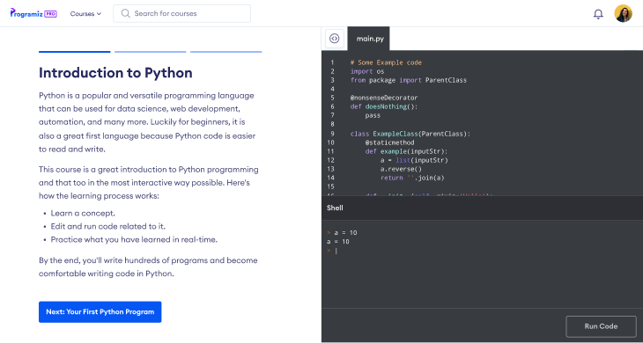
Task: Go to Next: Your First Python Program
Action: (x=100, y=312)
